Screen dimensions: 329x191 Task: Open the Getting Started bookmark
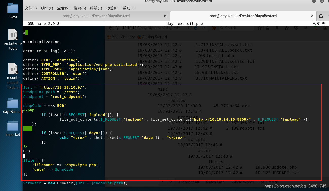click(x=152, y=37)
